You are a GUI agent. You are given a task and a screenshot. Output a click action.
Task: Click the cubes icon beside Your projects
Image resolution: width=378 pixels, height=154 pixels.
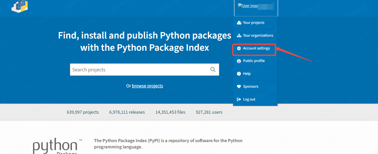[x=239, y=23]
